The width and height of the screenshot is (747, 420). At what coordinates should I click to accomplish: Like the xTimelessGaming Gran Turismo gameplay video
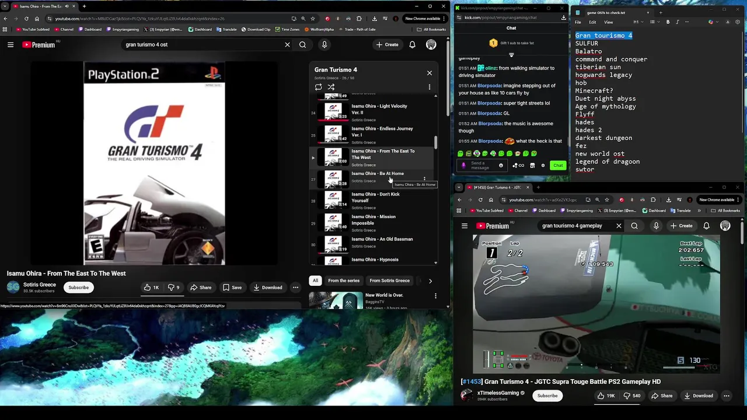pyautogui.click(x=606, y=395)
